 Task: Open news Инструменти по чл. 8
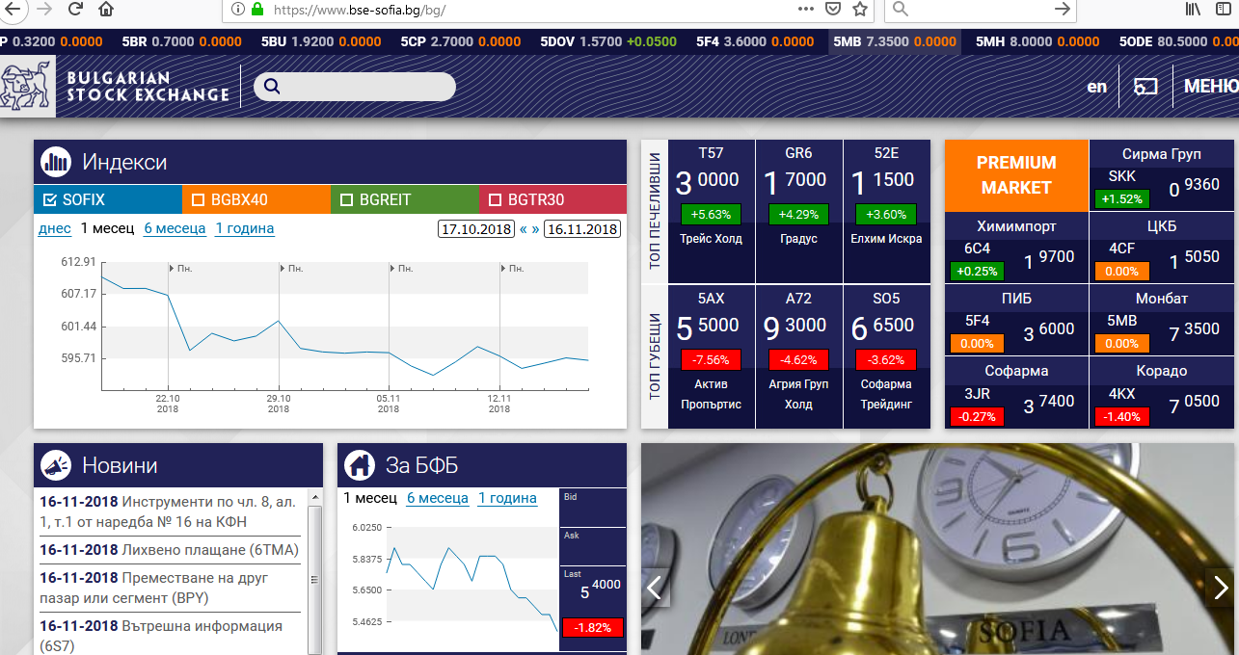171,511
